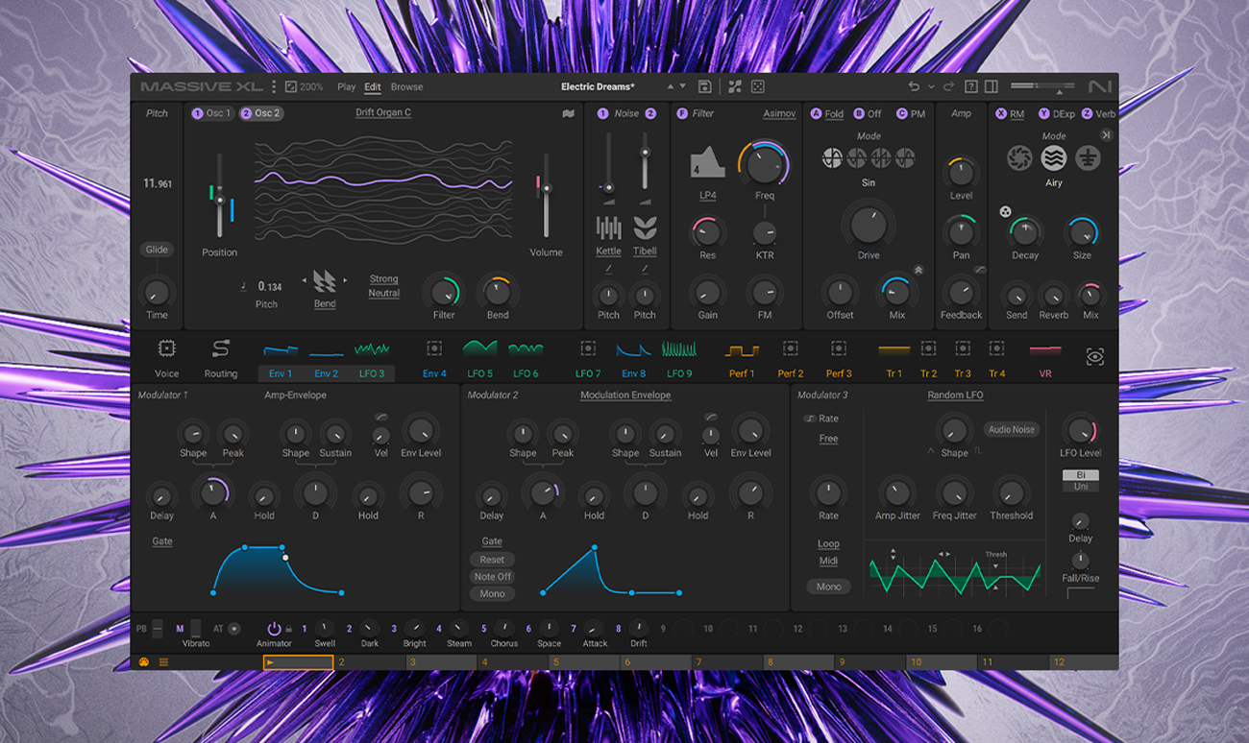1249x743 pixels.
Task: Click the Midi option in Modulator 3
Action: click(x=828, y=562)
